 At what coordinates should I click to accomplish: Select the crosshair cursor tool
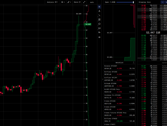click(99, 7)
